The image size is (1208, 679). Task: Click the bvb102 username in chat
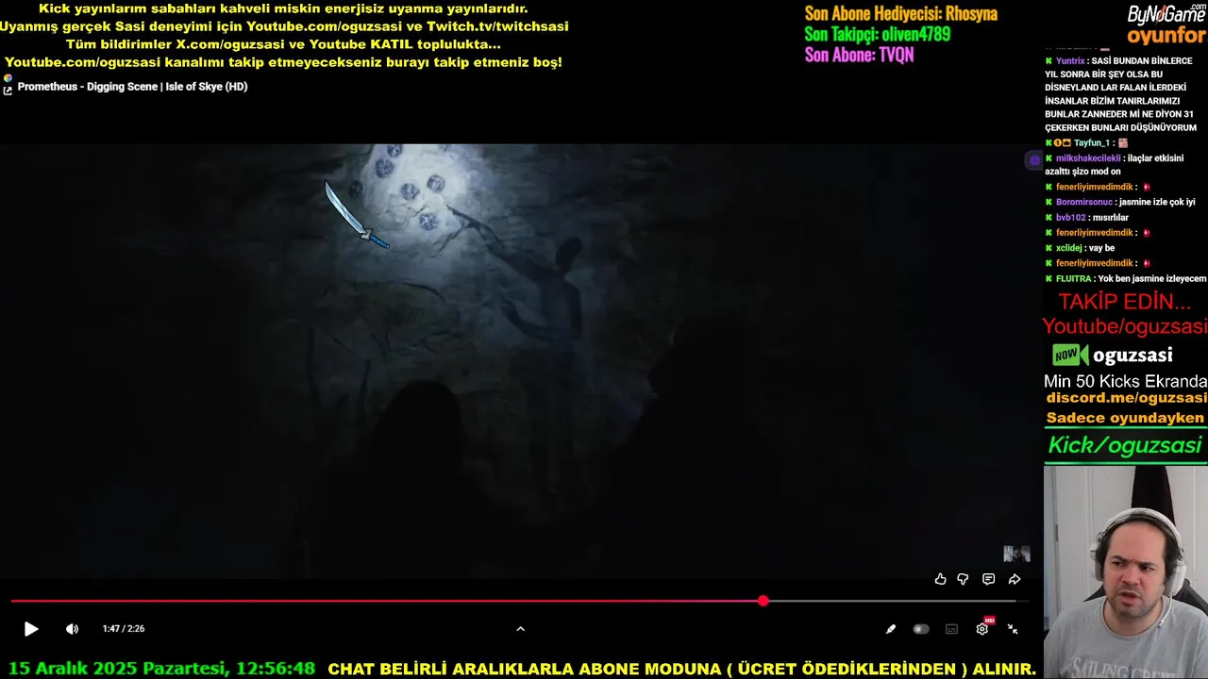(x=1071, y=218)
